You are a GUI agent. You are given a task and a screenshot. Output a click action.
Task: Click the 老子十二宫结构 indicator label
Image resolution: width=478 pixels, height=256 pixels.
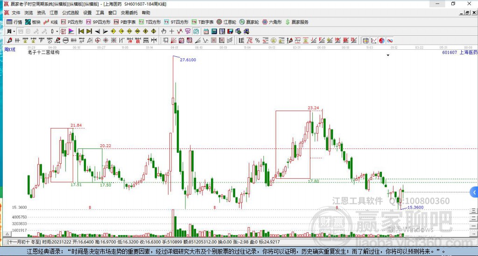click(43, 52)
